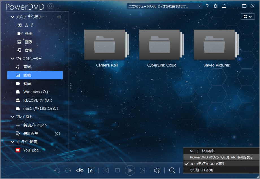Skip to next item
The image size is (260, 179).
pos(142,170)
